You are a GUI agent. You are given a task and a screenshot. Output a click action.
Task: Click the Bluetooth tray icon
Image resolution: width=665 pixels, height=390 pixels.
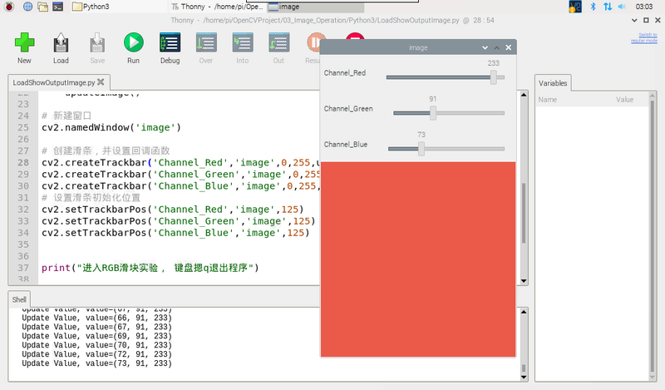click(594, 7)
